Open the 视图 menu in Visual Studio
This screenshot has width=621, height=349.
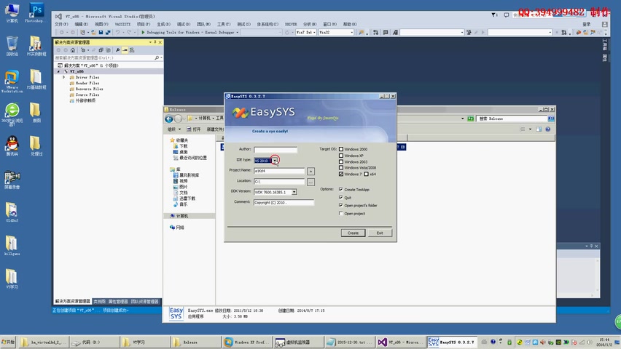click(101, 24)
